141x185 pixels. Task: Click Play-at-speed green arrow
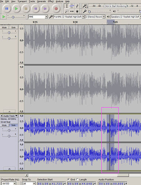pyautogui.click(x=4, y=17)
